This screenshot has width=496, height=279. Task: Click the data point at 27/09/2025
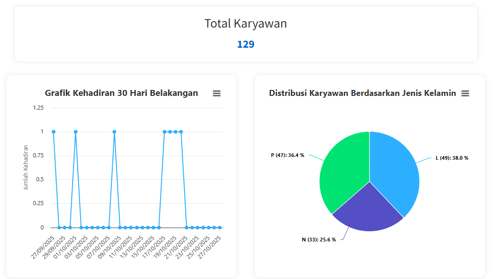(x=53, y=131)
